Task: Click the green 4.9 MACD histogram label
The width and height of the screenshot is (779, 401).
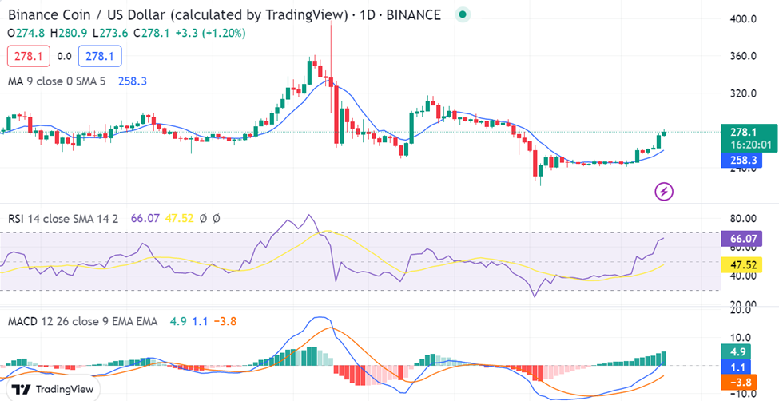Action: [736, 352]
